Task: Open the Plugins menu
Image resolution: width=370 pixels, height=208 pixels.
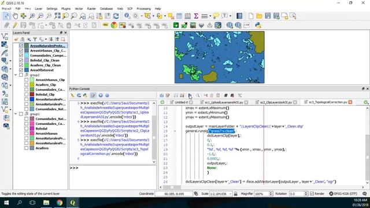Action: [x=66, y=9]
